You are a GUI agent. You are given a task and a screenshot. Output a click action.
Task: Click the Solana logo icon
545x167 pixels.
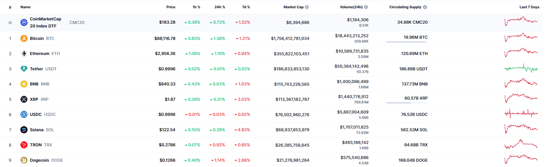24,130
